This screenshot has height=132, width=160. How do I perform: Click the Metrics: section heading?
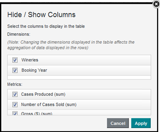15,84
